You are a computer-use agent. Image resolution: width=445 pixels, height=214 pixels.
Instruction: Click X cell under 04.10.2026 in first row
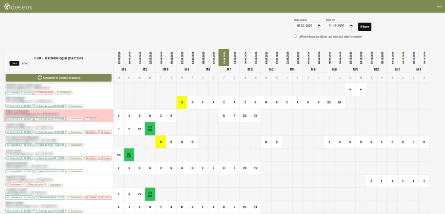(x=361, y=89)
